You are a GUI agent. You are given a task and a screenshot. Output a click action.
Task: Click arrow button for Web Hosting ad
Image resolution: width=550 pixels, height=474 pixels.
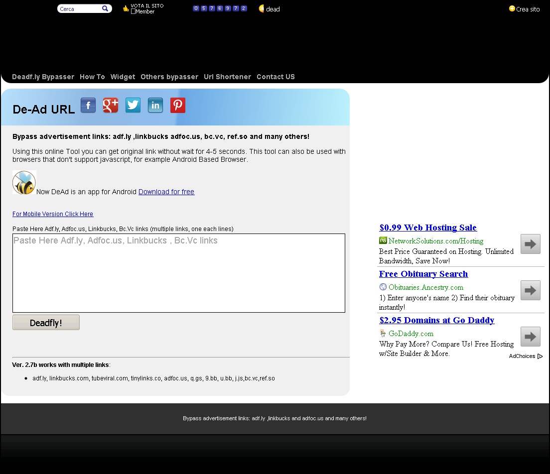point(531,244)
